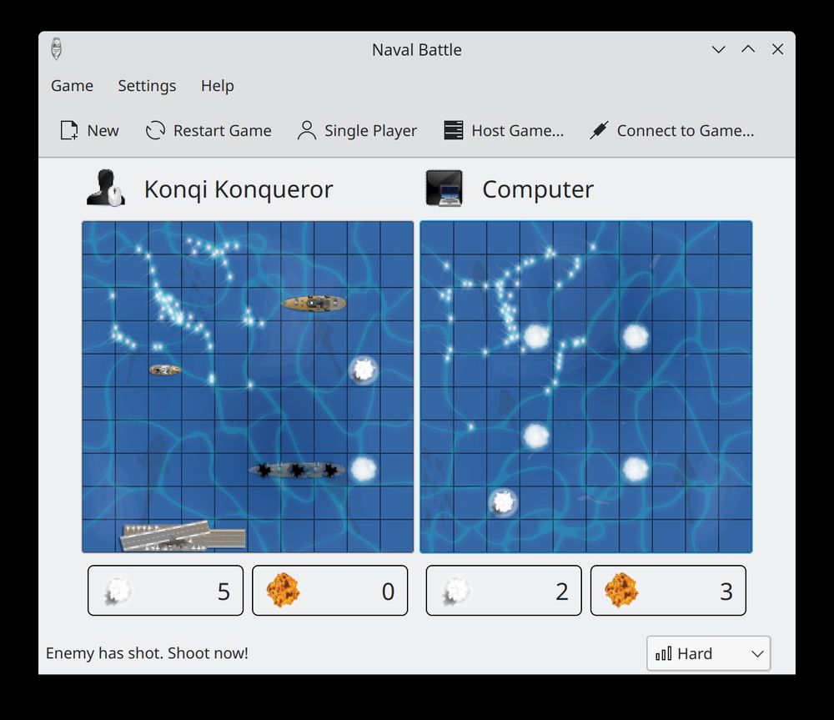Open the Help menu

point(217,86)
